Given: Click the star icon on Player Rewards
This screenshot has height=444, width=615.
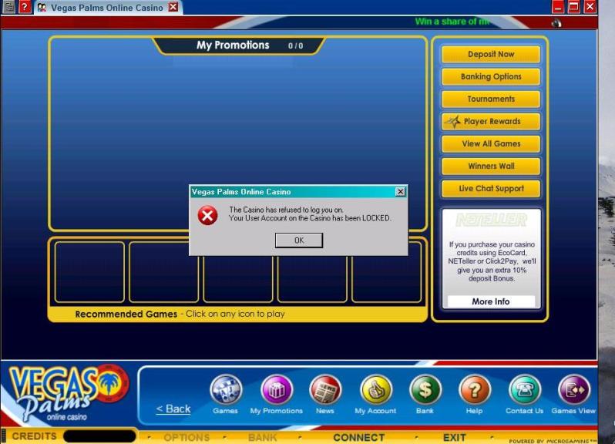Looking at the screenshot, I should coord(453,122).
